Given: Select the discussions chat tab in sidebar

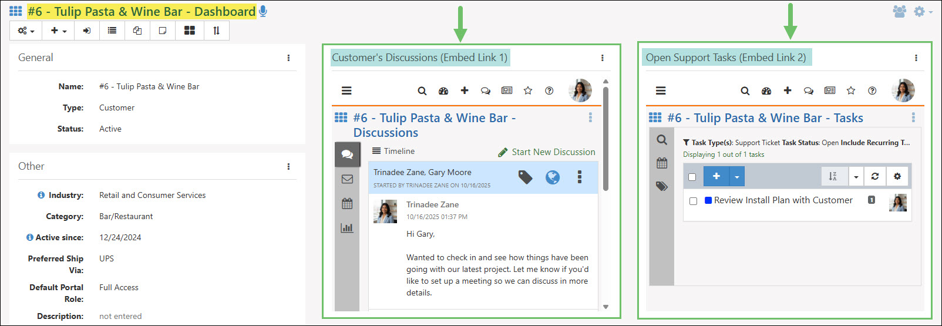Looking at the screenshot, I should (x=347, y=154).
